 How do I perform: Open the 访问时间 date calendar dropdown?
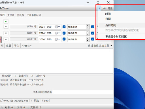pyautogui.click(x=57, y=39)
